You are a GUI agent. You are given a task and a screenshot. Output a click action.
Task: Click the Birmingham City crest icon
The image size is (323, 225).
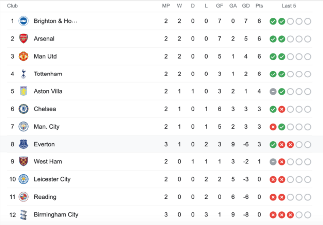[x=23, y=215]
